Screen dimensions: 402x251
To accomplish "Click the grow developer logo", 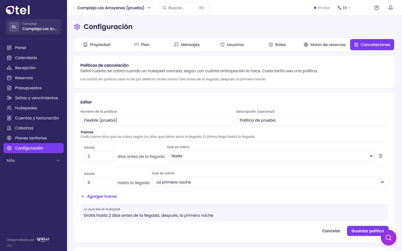I will [x=43, y=239].
